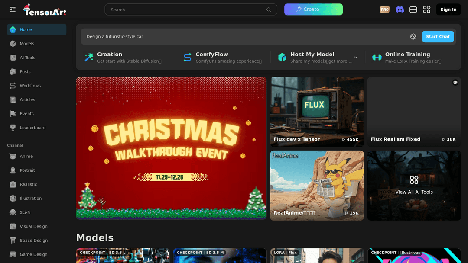Click the Create button
The height and width of the screenshot is (263, 468).
click(x=308, y=10)
